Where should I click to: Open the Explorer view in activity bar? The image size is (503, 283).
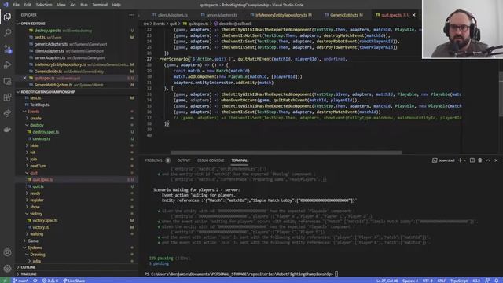(7, 17)
